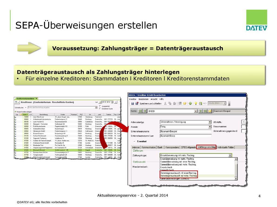Click the green plus Neuen Kreditor anlegen
277x207 pixels.
(x=15, y=112)
